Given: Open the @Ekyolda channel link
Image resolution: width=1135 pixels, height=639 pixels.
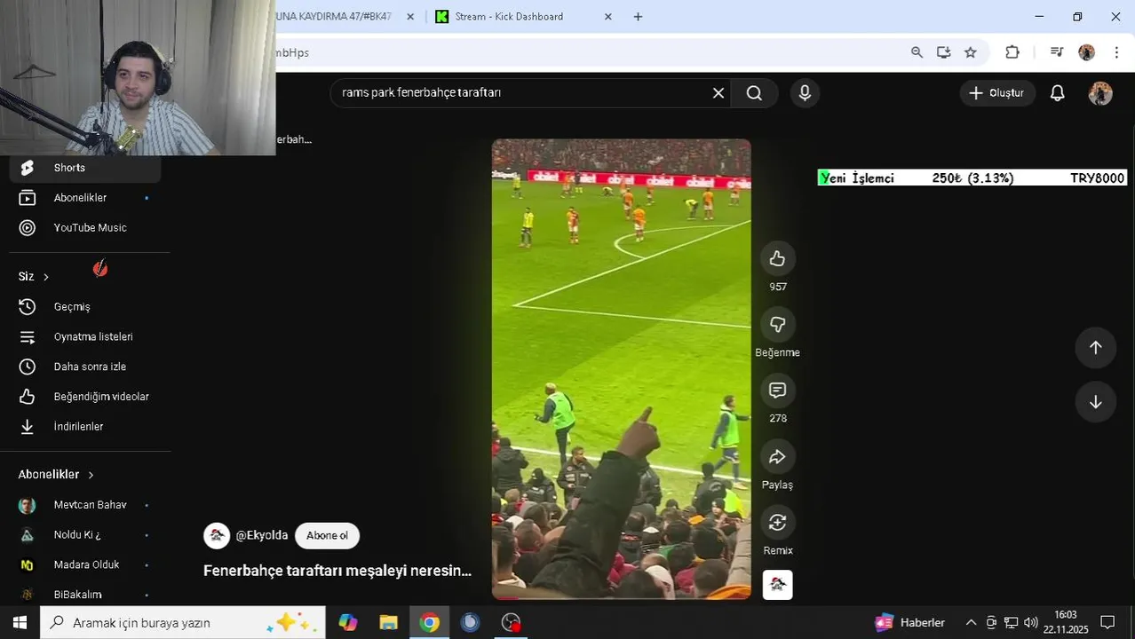Looking at the screenshot, I should (261, 536).
